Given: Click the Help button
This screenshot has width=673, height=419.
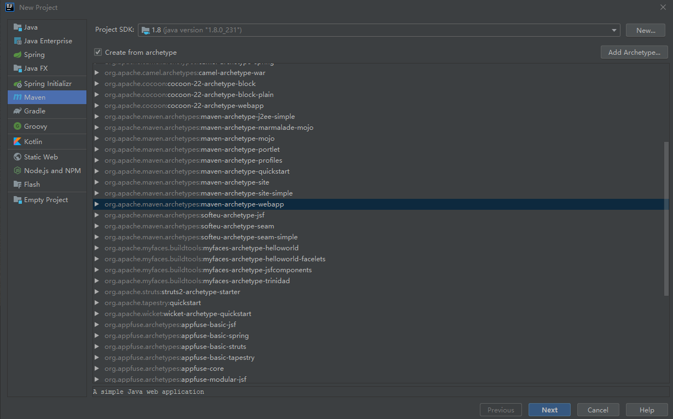Looking at the screenshot, I should [x=647, y=410].
